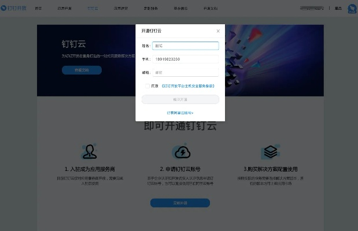358x231 pixels.
Task: Focus the 姓名 name input field
Action: [185, 46]
